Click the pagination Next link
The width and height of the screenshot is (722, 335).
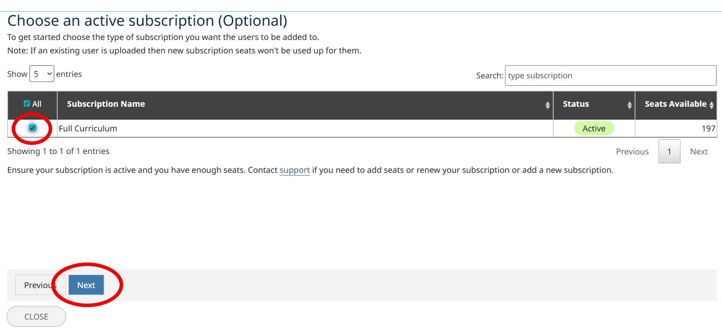coord(699,152)
